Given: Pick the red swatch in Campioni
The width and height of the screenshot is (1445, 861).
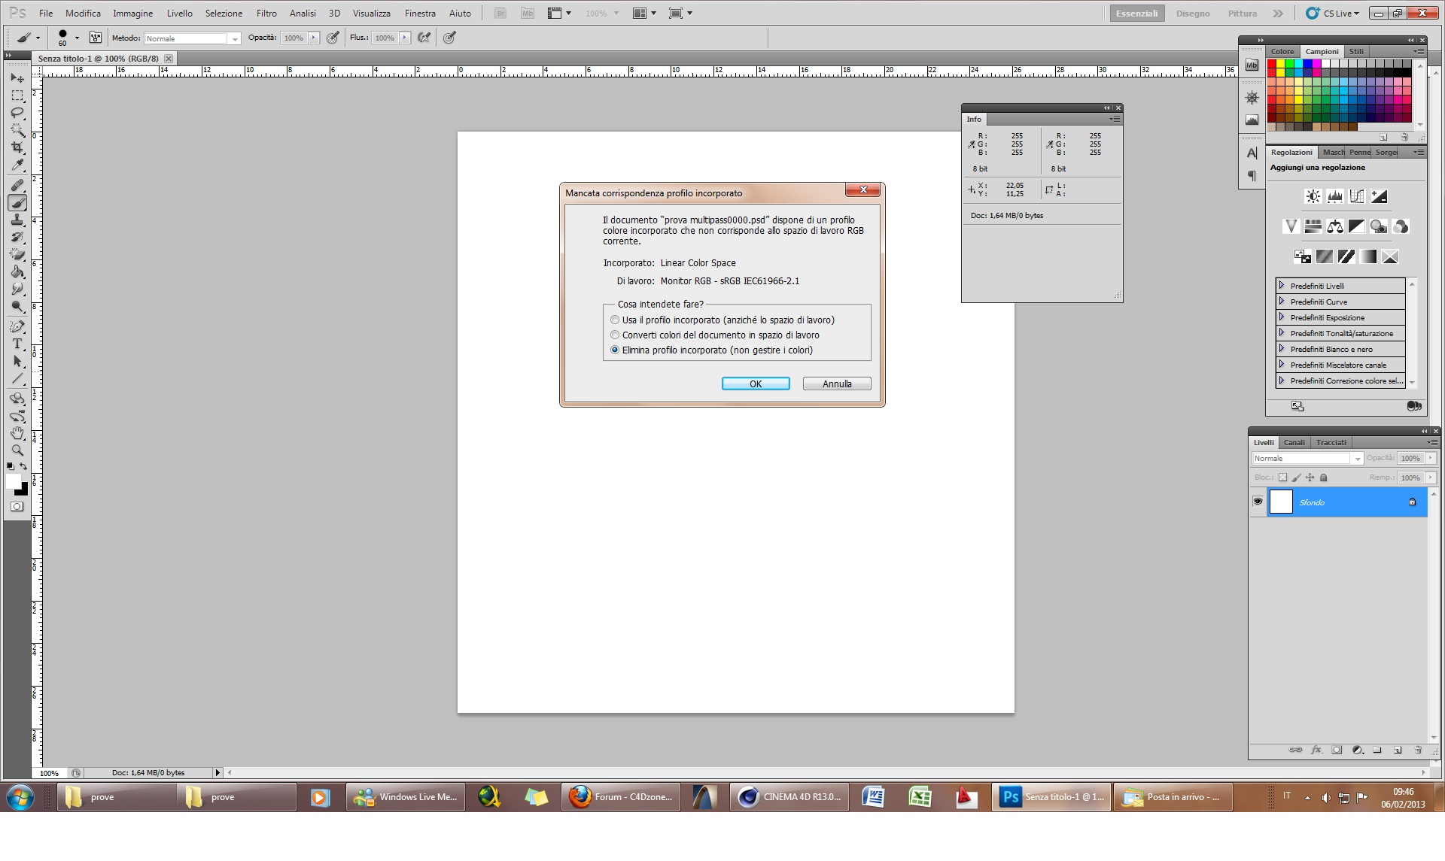Looking at the screenshot, I should pos(1272,64).
